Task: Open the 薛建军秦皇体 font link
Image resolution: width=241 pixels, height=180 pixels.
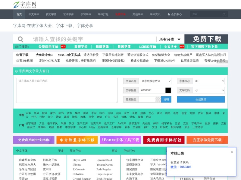Action: pos(27,160)
